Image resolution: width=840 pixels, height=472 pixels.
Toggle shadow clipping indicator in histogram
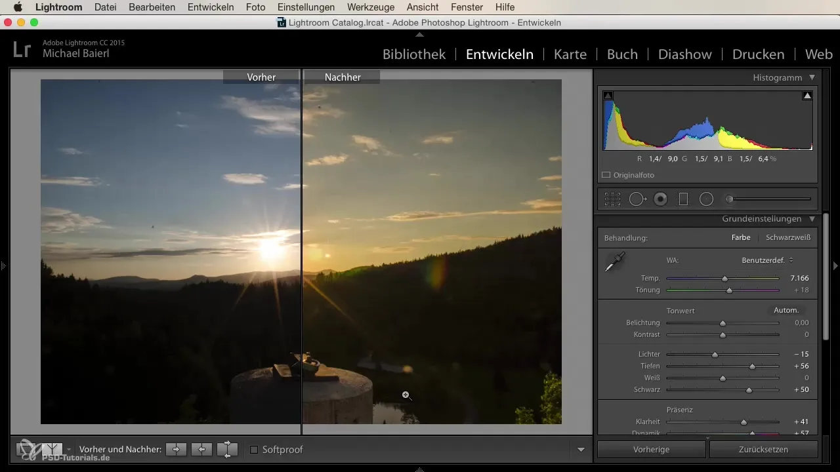click(608, 96)
